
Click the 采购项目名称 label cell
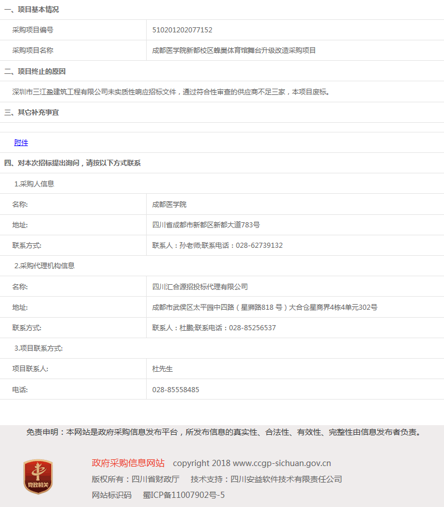tap(73, 51)
